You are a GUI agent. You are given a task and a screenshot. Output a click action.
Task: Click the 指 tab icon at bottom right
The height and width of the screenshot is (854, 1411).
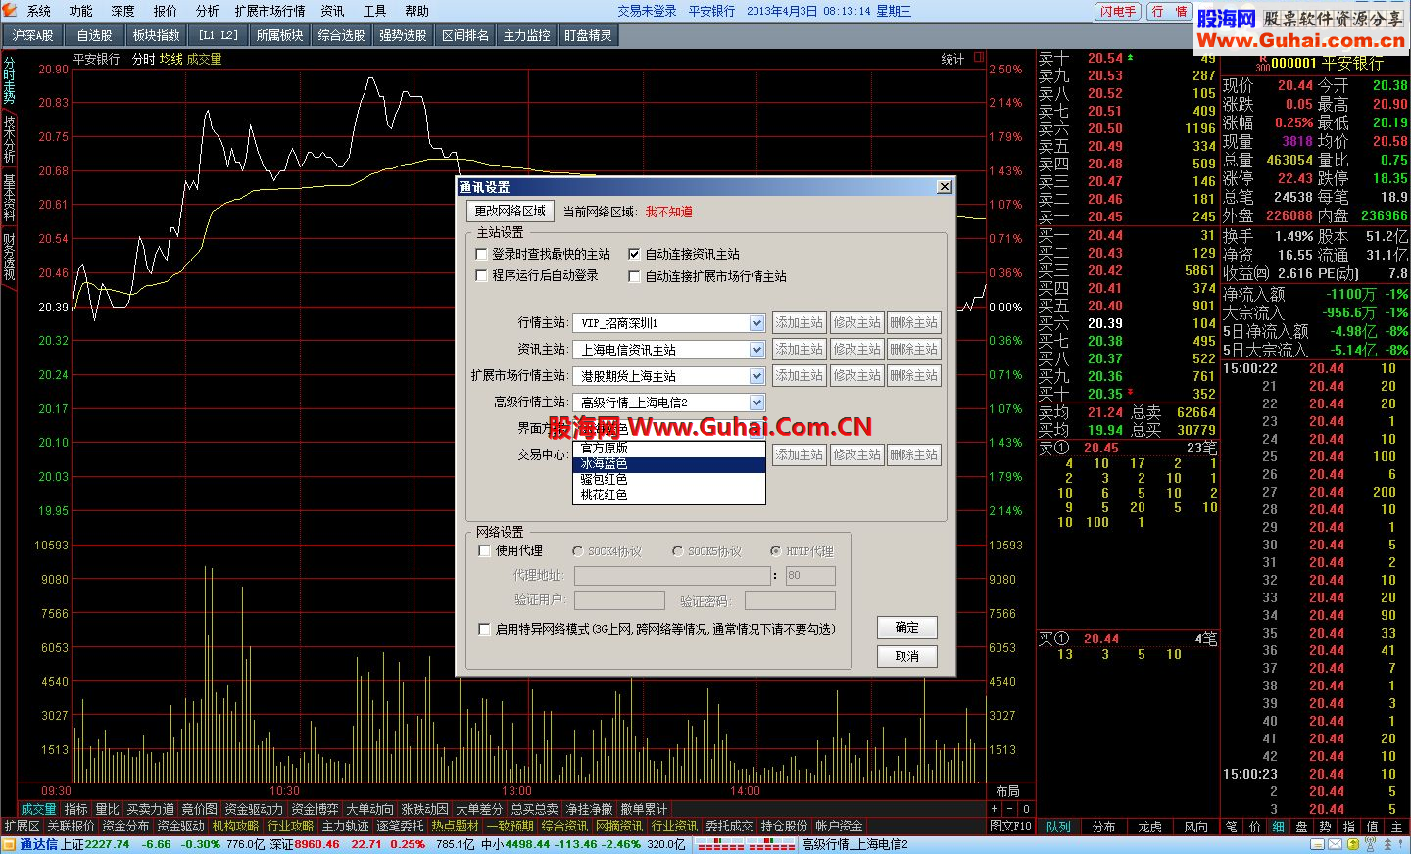(1349, 827)
